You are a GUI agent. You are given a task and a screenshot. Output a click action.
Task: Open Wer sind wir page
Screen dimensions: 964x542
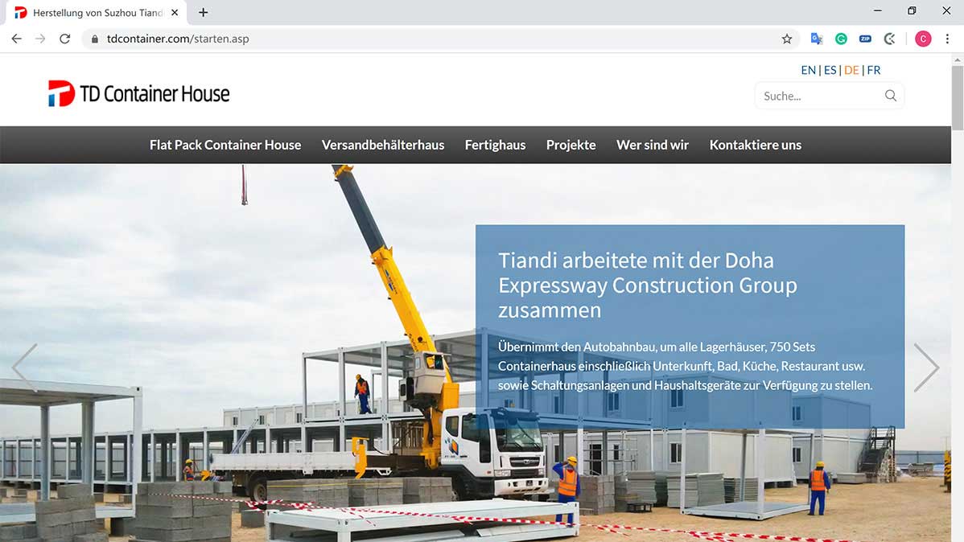(x=653, y=145)
